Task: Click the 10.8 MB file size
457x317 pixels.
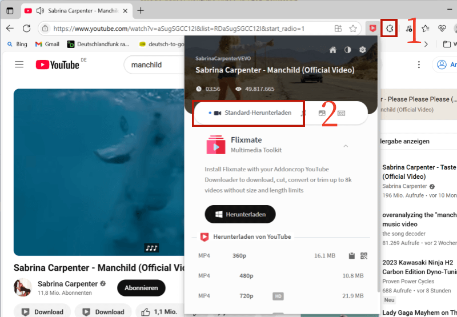Action: tap(353, 276)
